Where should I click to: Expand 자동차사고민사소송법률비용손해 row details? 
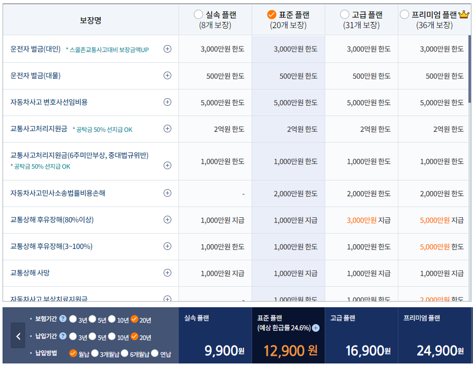(x=167, y=193)
